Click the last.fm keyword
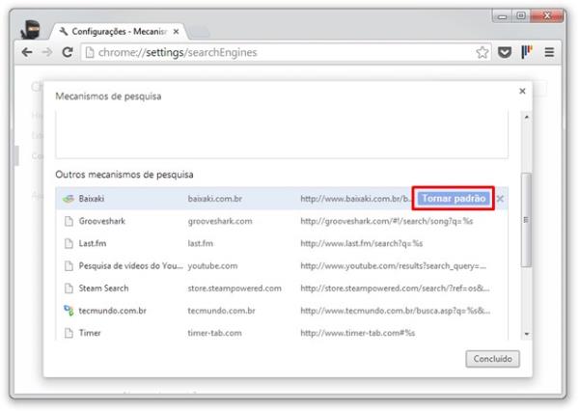The image size is (579, 412). pyautogui.click(x=200, y=244)
